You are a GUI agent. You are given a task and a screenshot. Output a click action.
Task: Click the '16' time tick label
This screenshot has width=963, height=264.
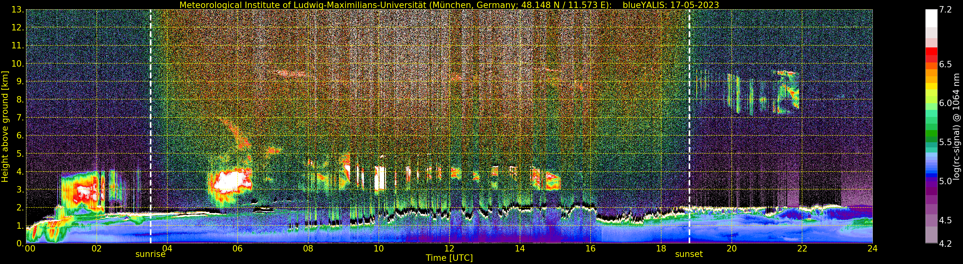click(x=590, y=249)
